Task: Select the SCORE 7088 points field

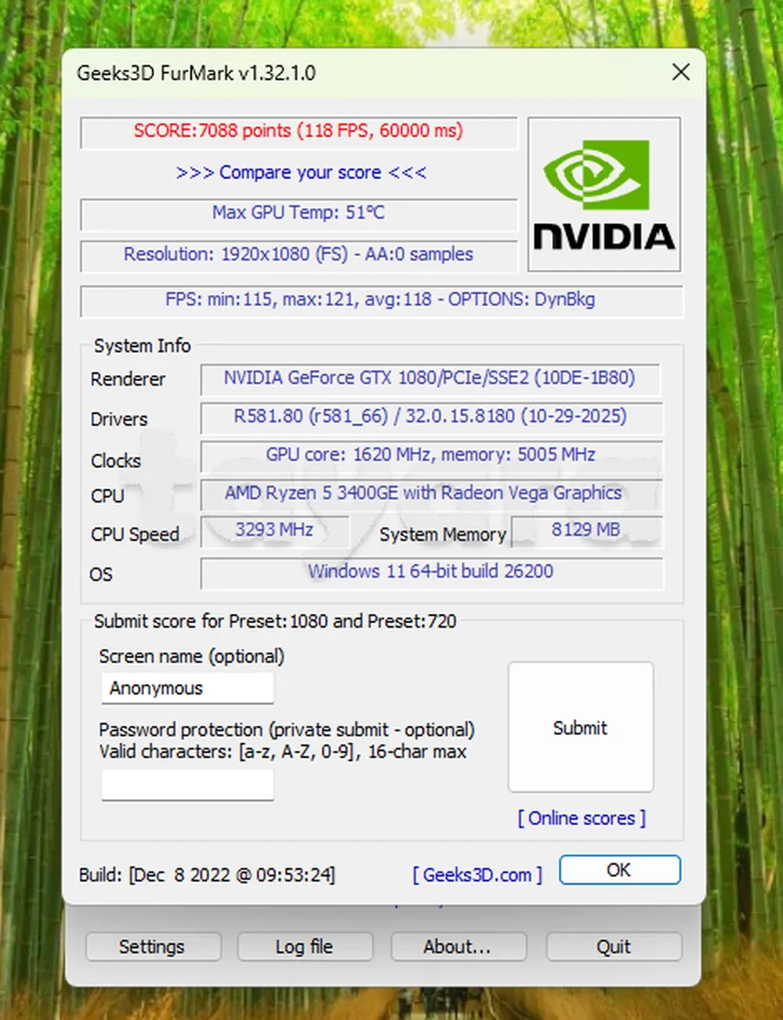Action: (x=298, y=132)
